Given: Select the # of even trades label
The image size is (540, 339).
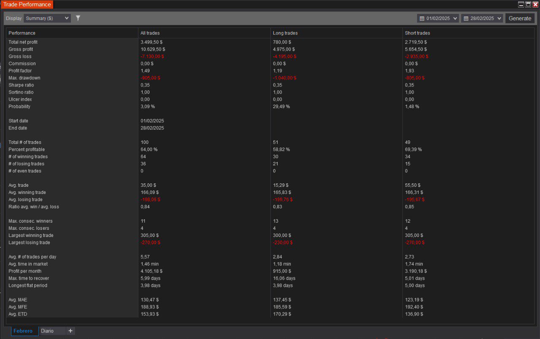Looking at the screenshot, I should point(25,171).
